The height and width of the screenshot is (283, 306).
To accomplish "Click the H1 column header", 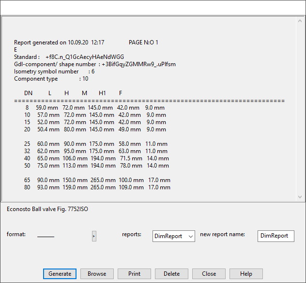I will pos(102,93).
